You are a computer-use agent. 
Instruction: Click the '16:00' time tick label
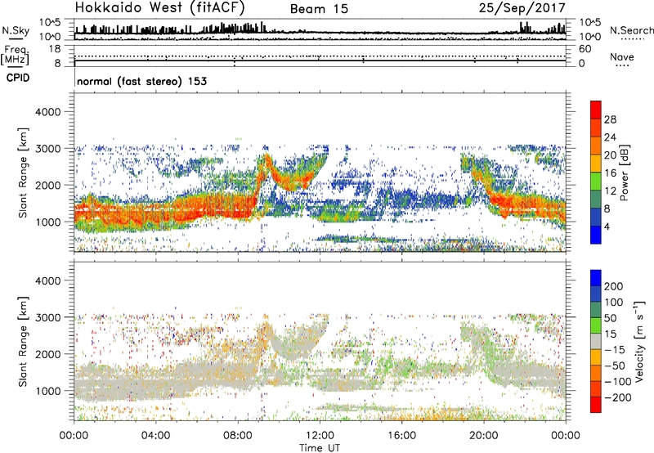(401, 436)
